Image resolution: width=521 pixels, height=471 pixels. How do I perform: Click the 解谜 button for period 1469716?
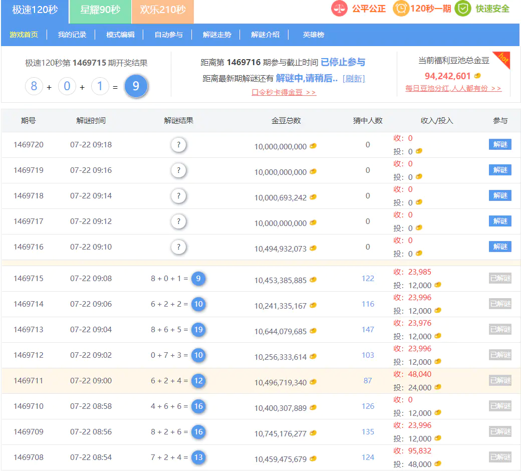500,247
